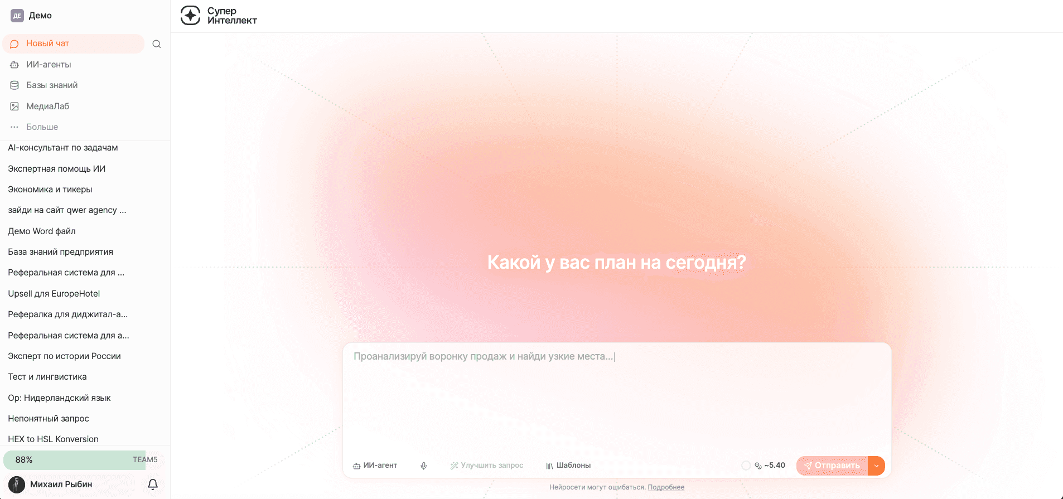Open chat HEX to HSL Konversion
The height and width of the screenshot is (499, 1063).
(x=53, y=439)
